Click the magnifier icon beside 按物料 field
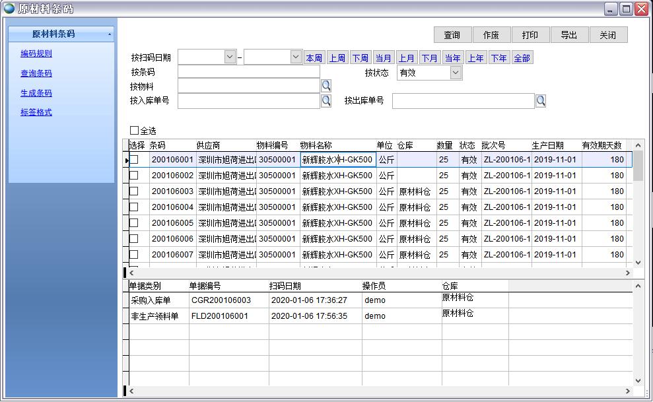This screenshot has width=653, height=402. tap(326, 86)
